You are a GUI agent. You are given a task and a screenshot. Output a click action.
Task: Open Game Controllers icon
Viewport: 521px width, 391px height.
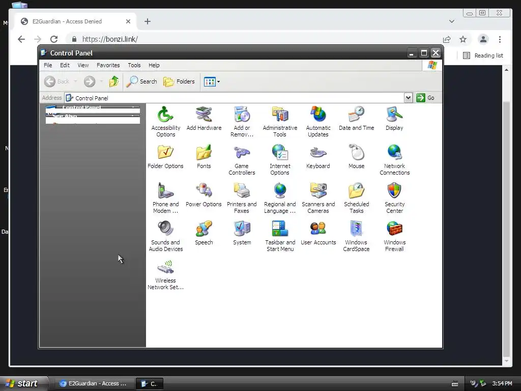pos(242,159)
